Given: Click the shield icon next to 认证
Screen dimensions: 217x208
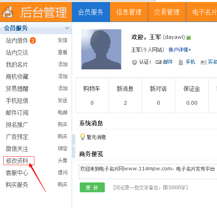Looking at the screenshot, I should click(x=134, y=62).
